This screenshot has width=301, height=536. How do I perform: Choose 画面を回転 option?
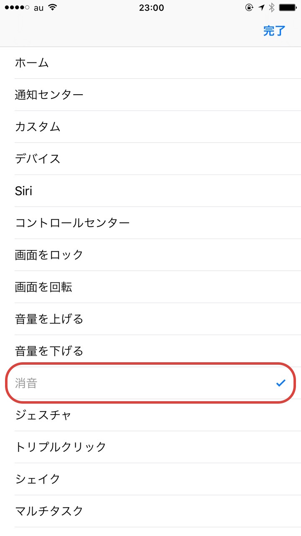pyautogui.click(x=43, y=287)
